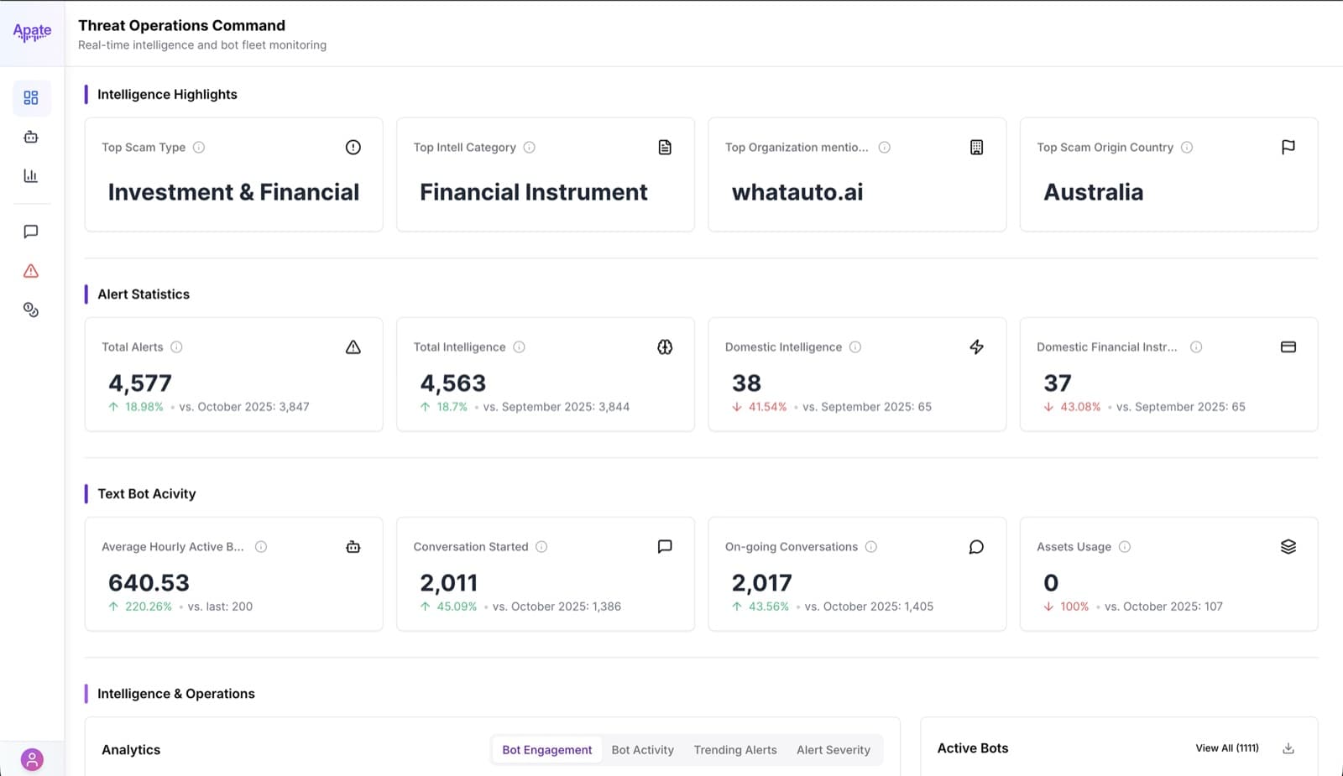This screenshot has width=1343, height=776.
Task: Click info icon next to Total Alerts
Action: click(176, 347)
